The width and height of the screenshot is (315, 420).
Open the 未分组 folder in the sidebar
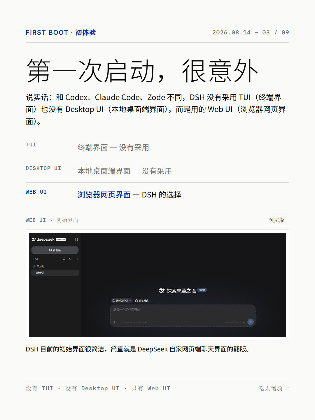tap(39, 266)
